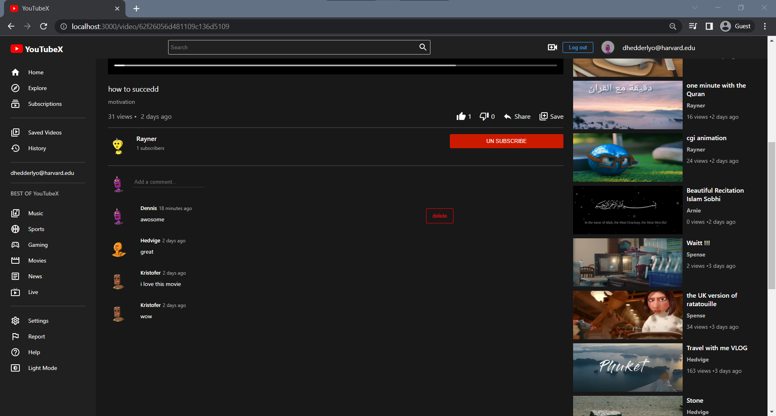Click the user avatar in header
776x416 pixels.
(608, 47)
